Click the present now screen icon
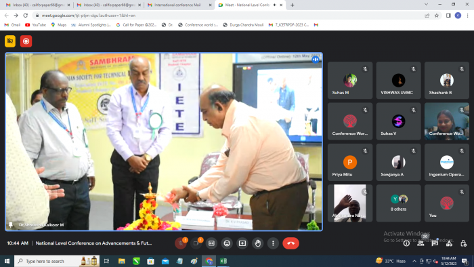This screenshot has width=474, height=267. 242,243
